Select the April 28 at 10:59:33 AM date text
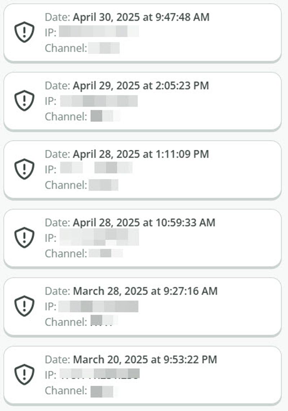Image resolution: width=288 pixels, height=411 pixels. click(144, 223)
